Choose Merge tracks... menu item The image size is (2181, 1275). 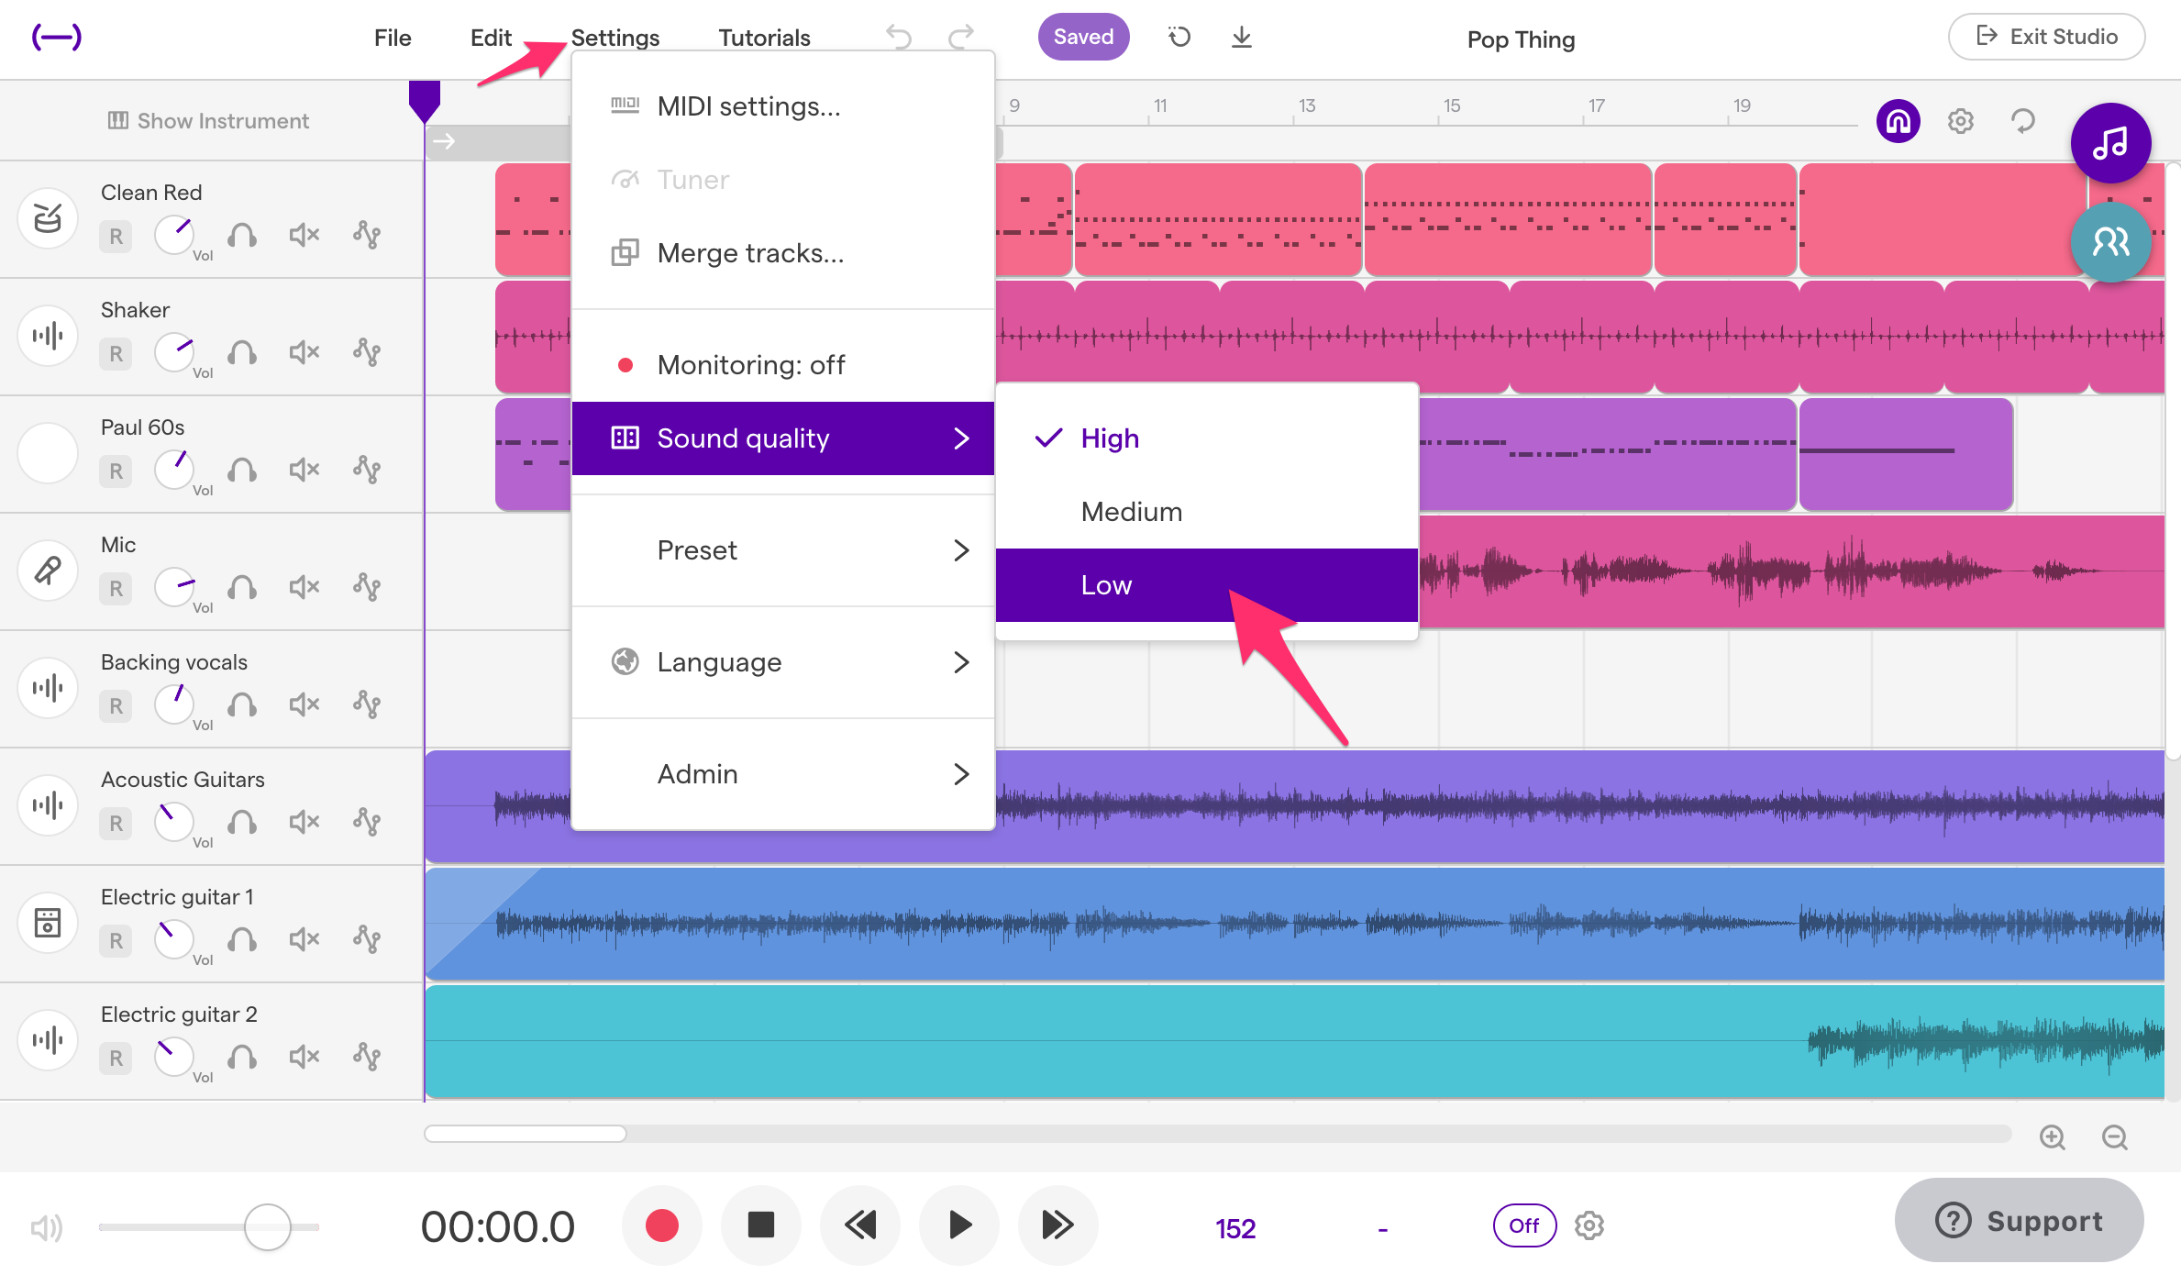(783, 253)
